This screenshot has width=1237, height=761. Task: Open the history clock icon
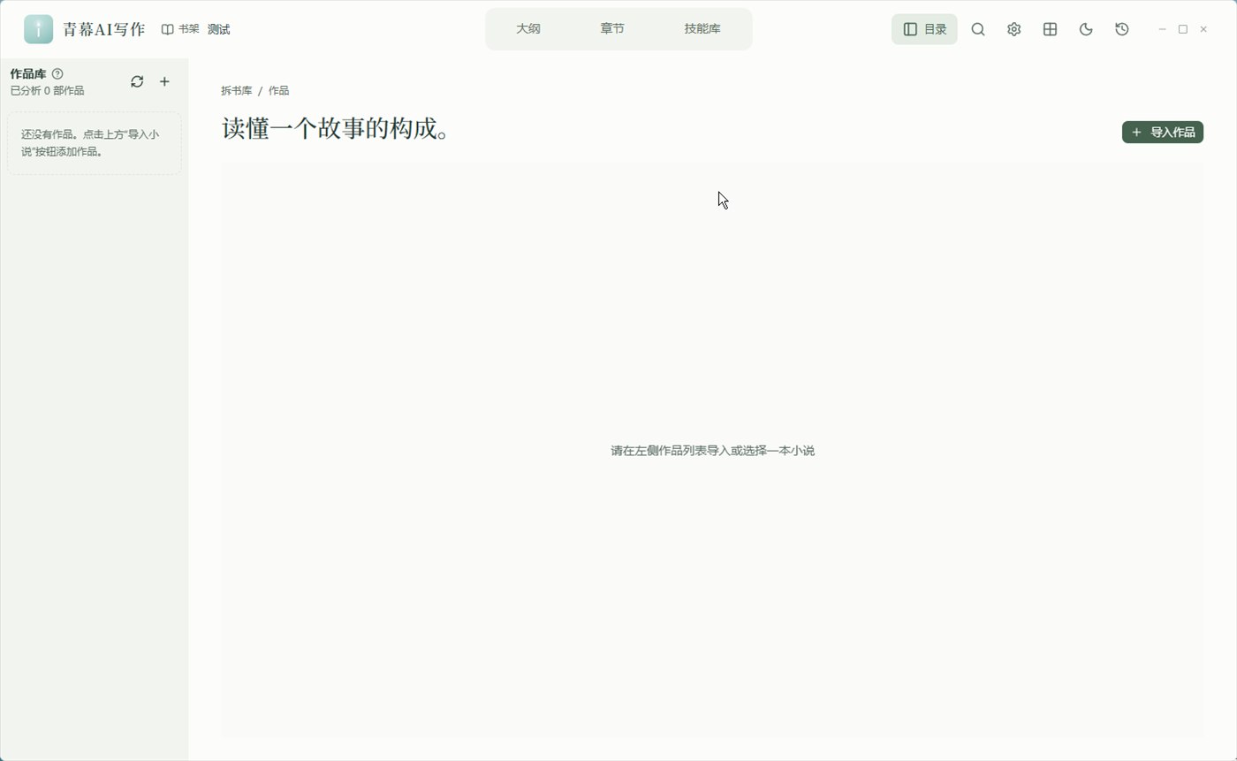[1122, 29]
